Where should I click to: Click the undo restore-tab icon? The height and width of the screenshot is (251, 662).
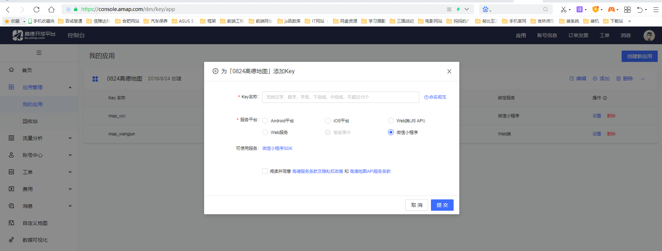[640, 10]
